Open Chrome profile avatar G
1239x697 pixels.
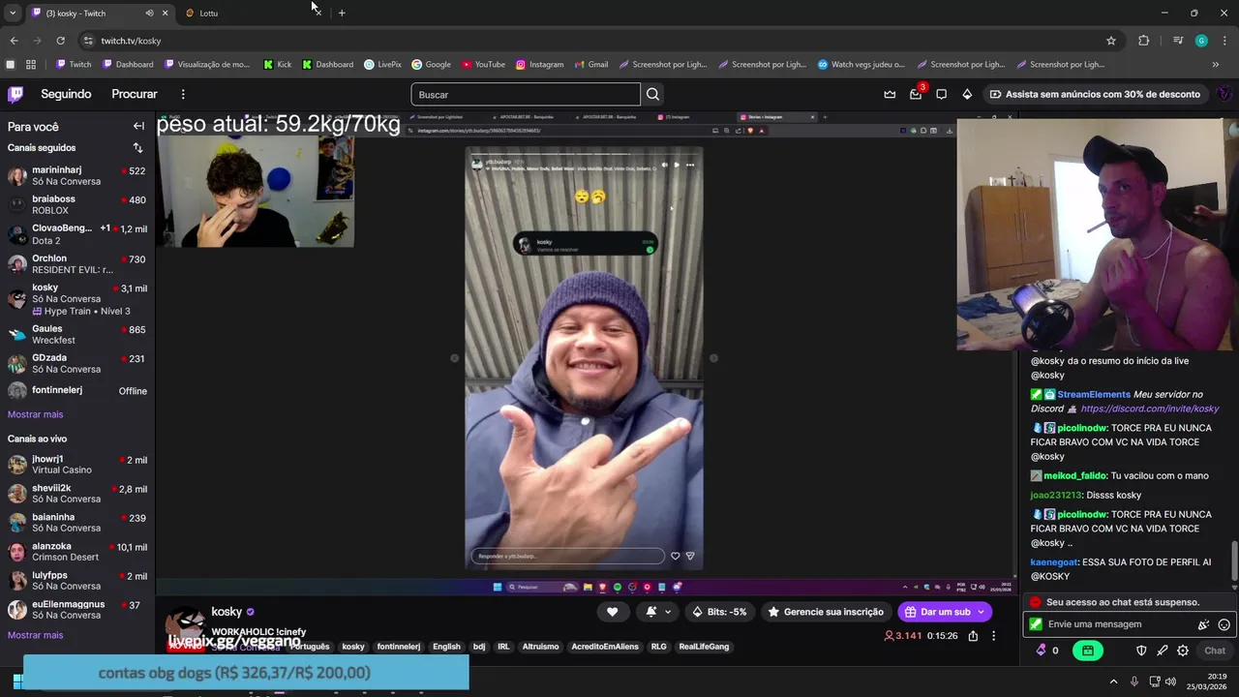tap(1201, 41)
